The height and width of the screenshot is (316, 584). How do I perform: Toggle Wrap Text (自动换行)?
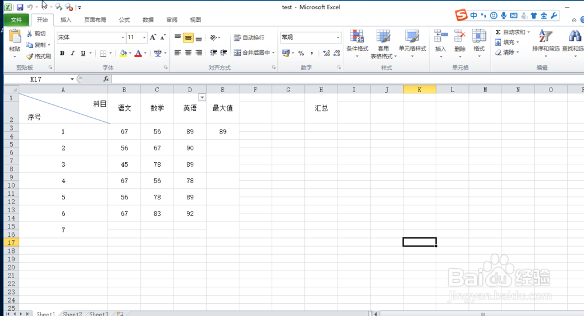coord(249,37)
